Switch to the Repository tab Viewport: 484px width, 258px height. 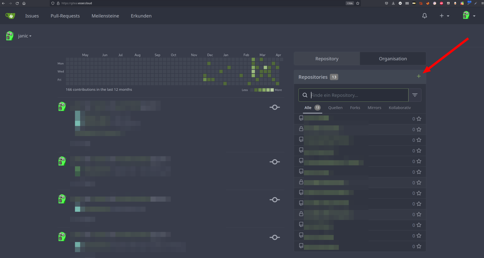coord(327,59)
